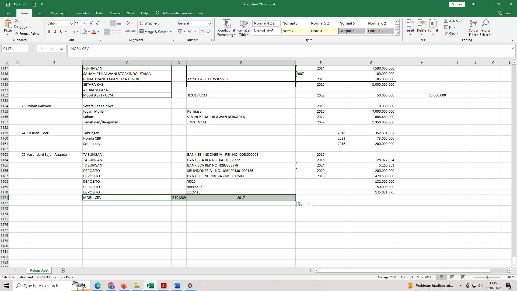
Task: Select the Format as Table tool
Action: tap(243, 28)
